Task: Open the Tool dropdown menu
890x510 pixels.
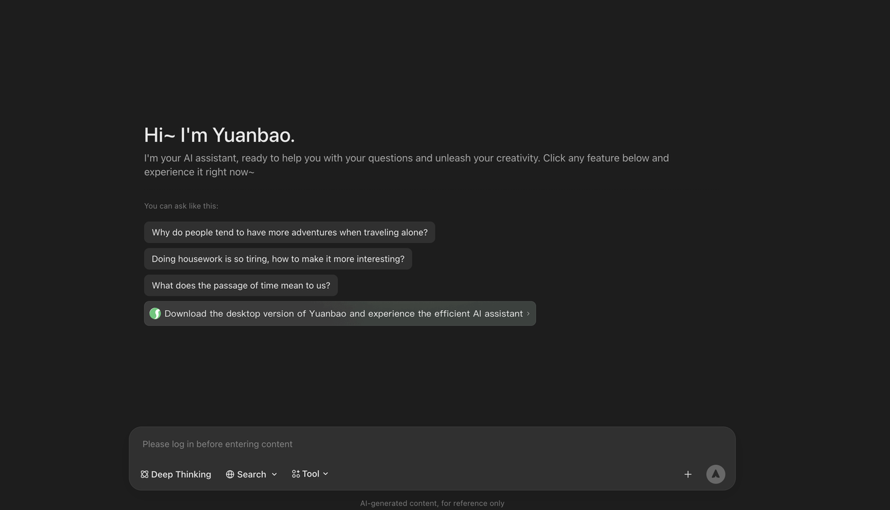Action: [x=325, y=473]
